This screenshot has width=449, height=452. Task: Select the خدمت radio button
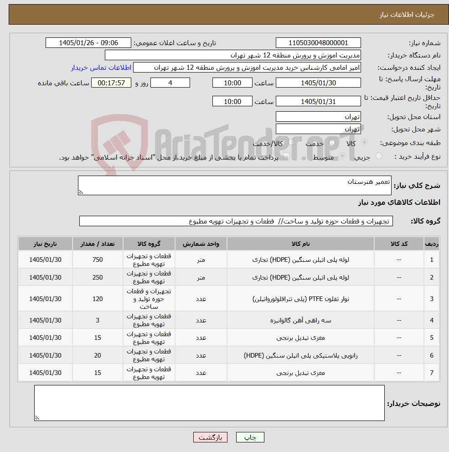point(332,142)
